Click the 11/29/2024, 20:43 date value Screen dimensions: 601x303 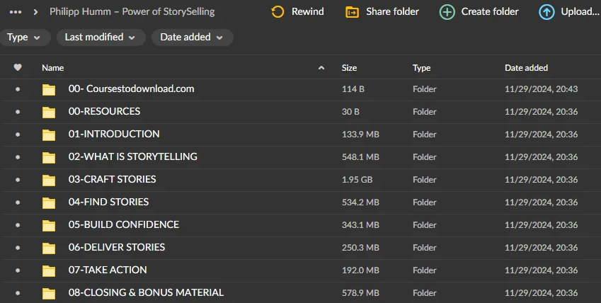click(542, 89)
